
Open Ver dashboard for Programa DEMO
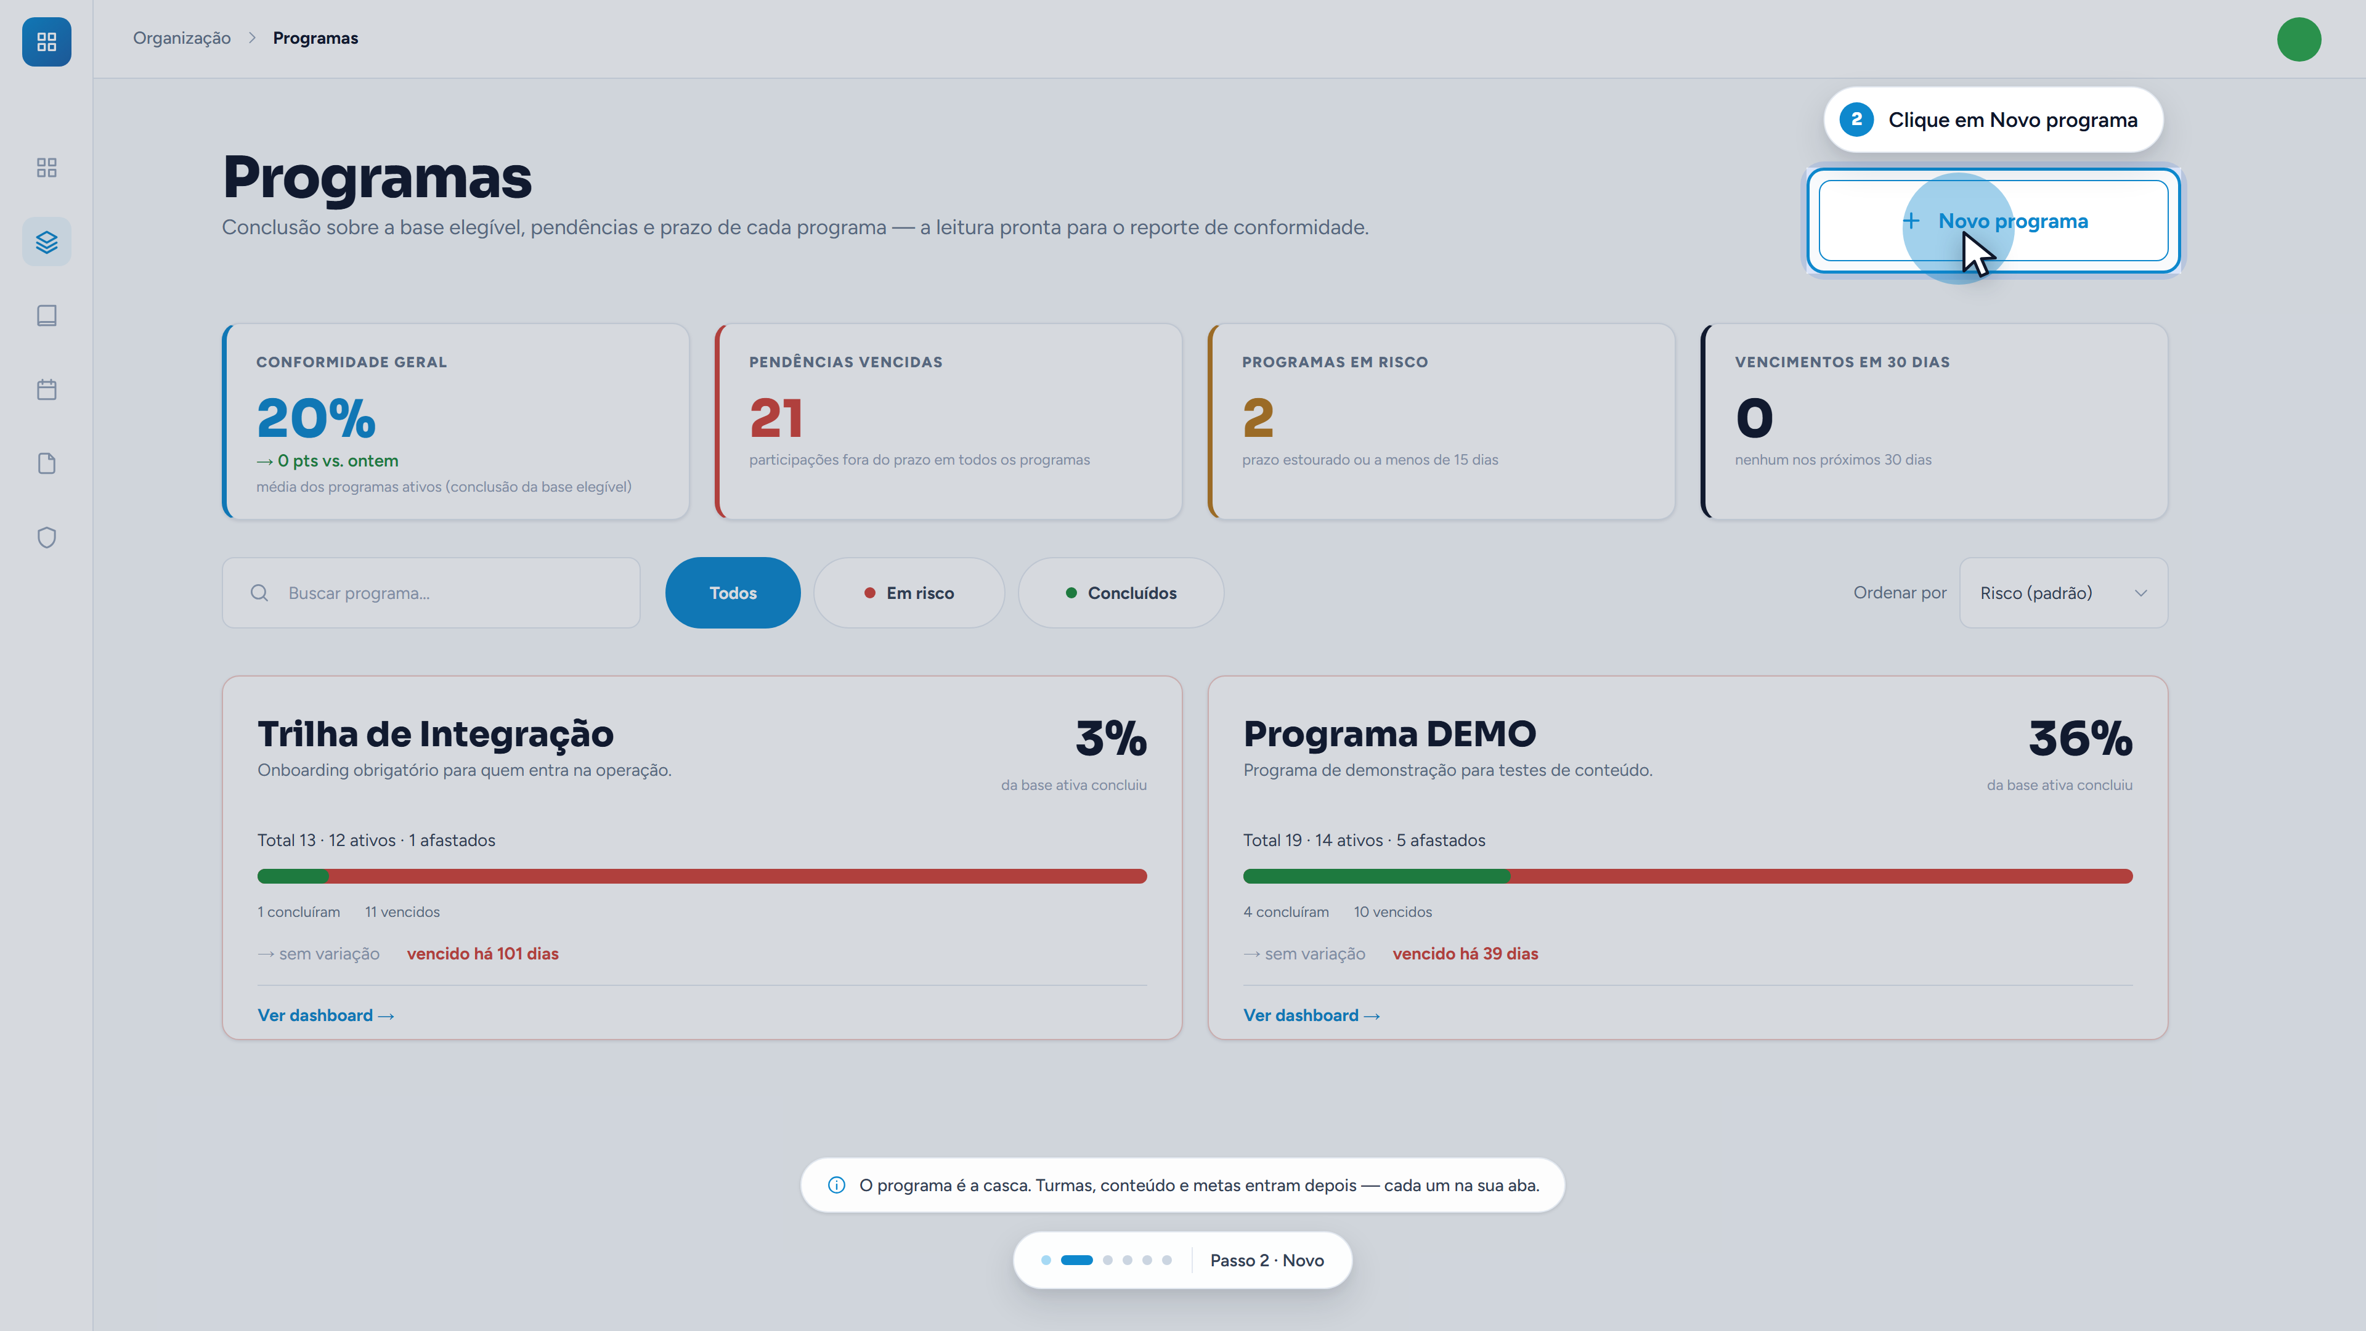1312,1015
